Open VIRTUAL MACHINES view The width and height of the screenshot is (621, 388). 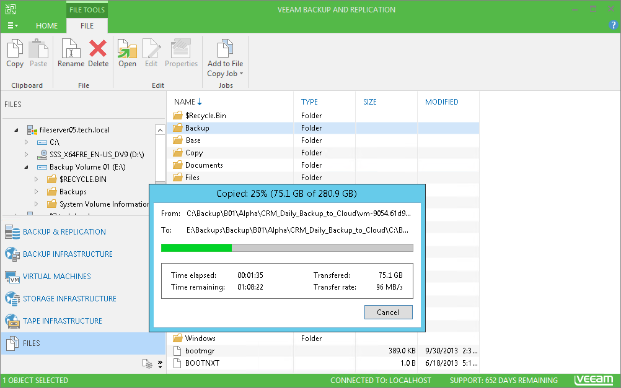[56, 277]
